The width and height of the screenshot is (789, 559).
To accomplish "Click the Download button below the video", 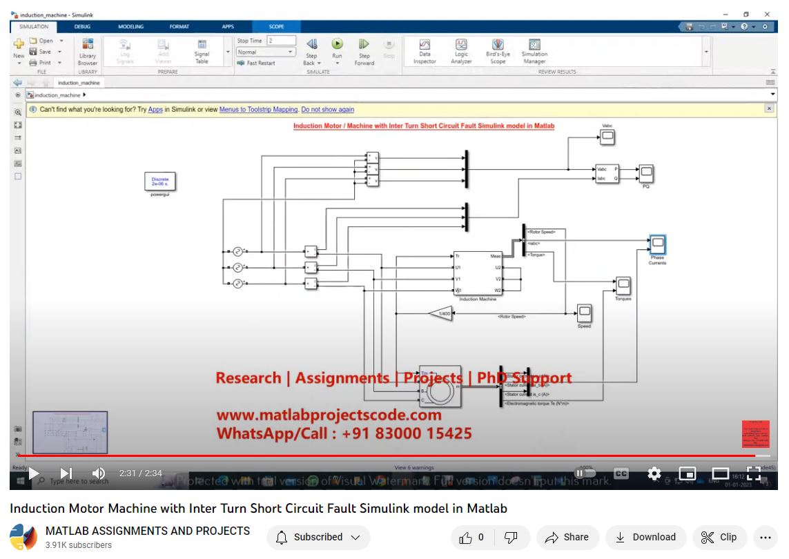I will click(645, 537).
